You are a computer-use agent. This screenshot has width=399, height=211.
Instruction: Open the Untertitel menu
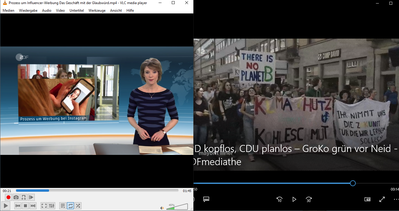coord(77,11)
